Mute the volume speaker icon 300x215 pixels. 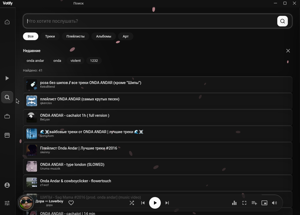coord(274,203)
